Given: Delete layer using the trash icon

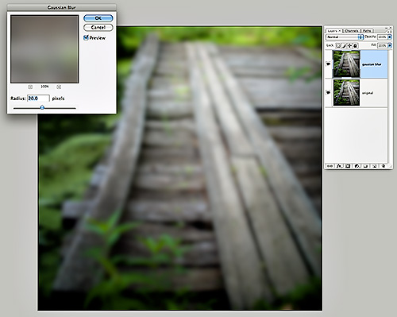Looking at the screenshot, I should pos(383,166).
